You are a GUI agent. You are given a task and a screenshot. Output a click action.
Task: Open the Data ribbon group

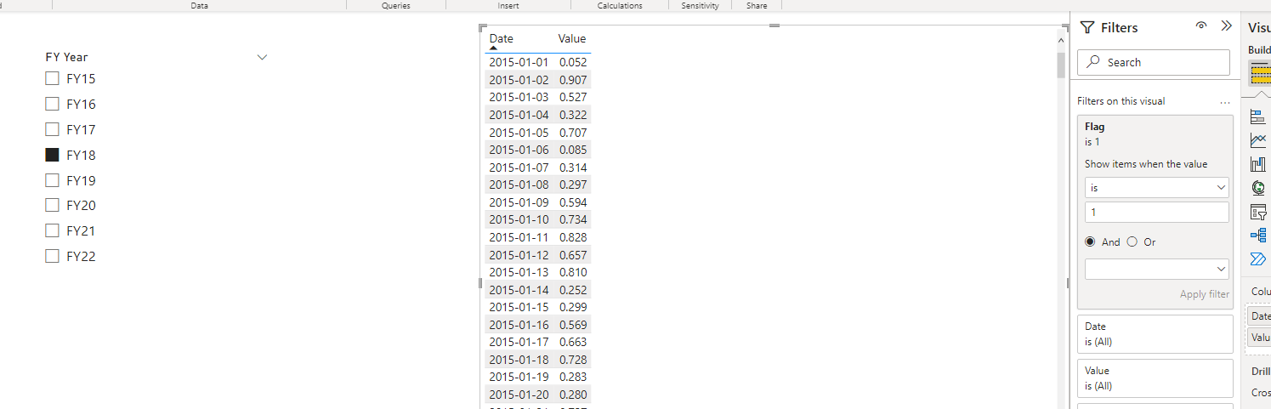(x=200, y=5)
